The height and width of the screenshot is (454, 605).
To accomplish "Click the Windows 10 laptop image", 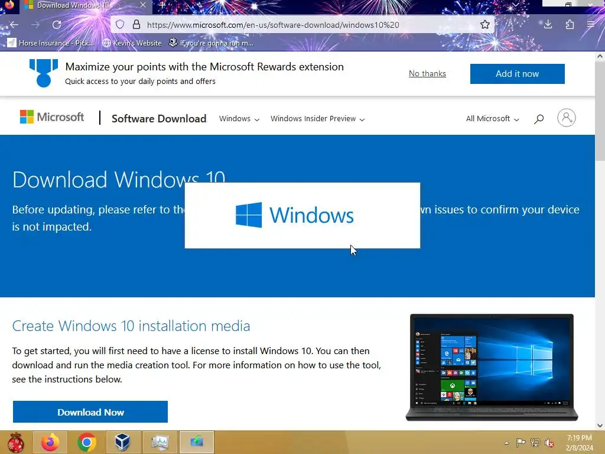I will [492, 367].
